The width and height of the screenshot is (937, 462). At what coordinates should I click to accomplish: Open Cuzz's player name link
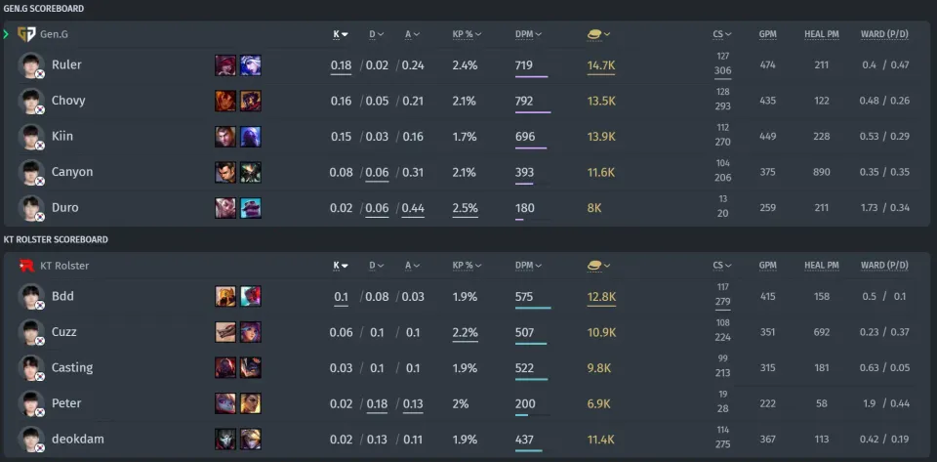pos(64,332)
